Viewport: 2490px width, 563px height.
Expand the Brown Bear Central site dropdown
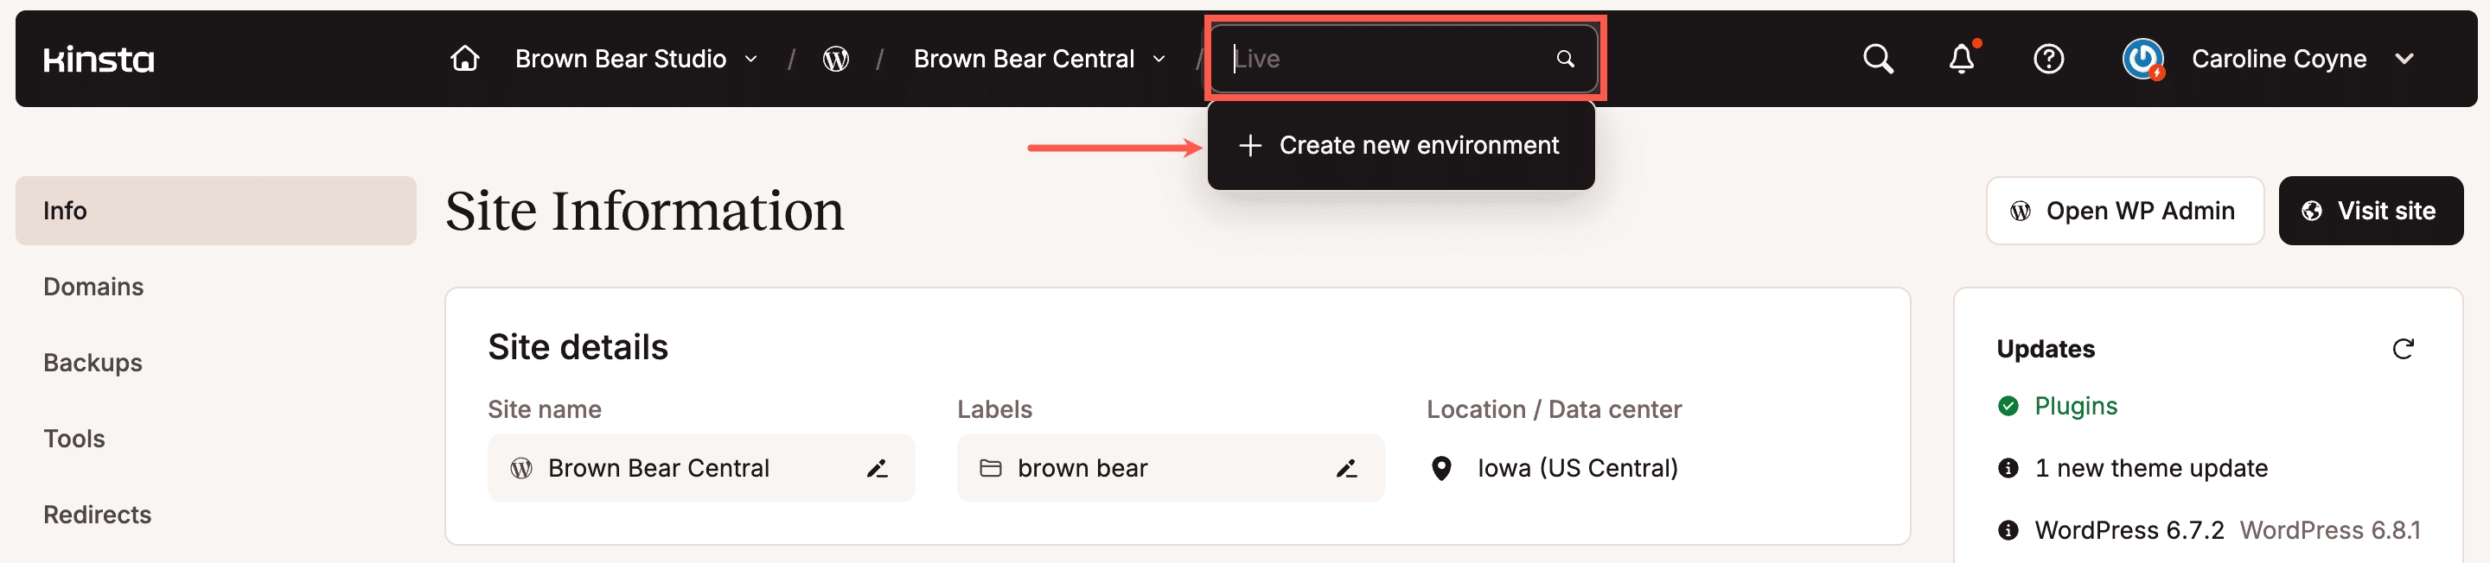coord(1159,59)
